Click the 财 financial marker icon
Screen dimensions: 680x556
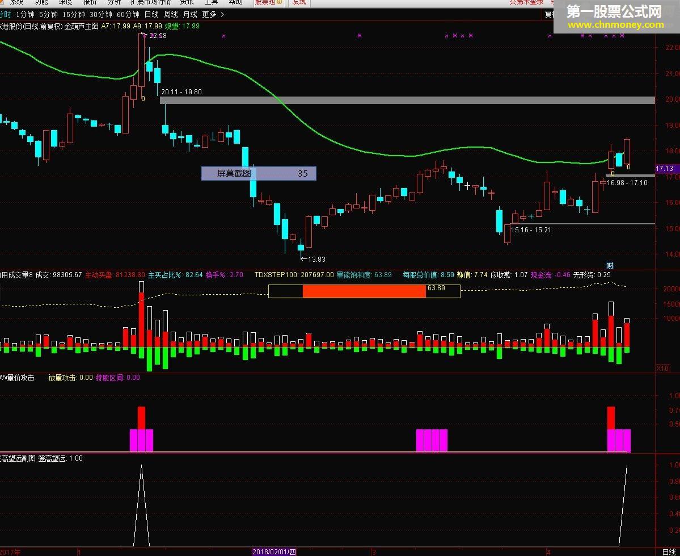pyautogui.click(x=610, y=265)
